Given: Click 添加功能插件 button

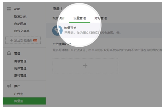Looking at the screenshot, I should point(23,40).
